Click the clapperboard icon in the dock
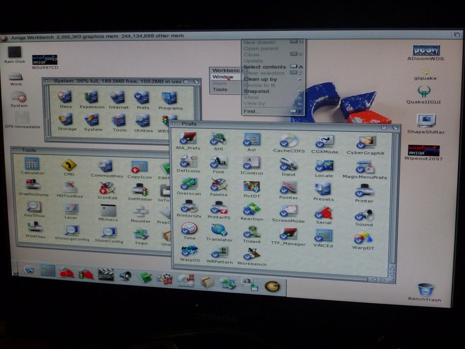This screenshot has height=349, width=465. [106, 274]
